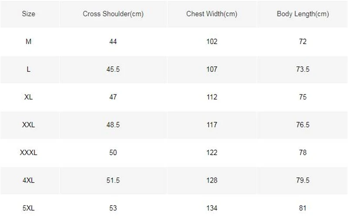
Task: Click the Chest Width(cm) header
Action: [212, 14]
